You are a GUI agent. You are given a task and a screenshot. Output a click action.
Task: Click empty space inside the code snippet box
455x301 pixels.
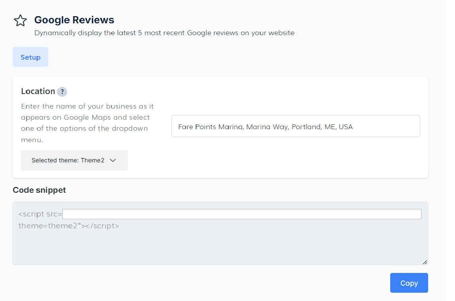pyautogui.click(x=220, y=247)
